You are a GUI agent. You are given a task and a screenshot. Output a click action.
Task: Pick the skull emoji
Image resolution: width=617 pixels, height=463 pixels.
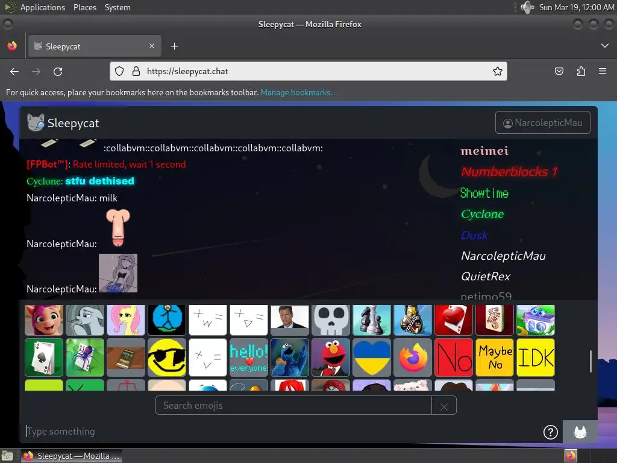coord(331,320)
